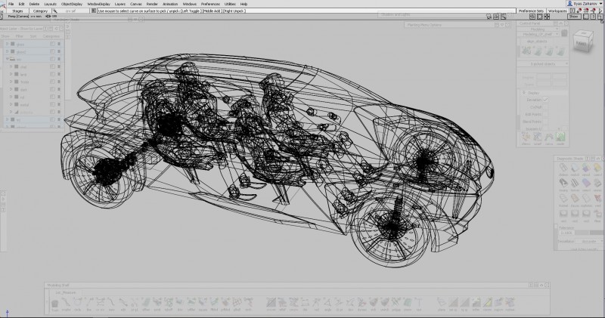Open the Workspaces button

pos(557,11)
